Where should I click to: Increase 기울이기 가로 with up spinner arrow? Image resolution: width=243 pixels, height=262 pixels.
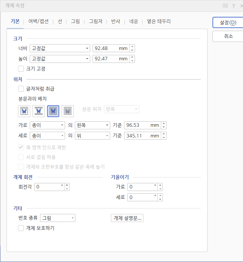[160, 185]
